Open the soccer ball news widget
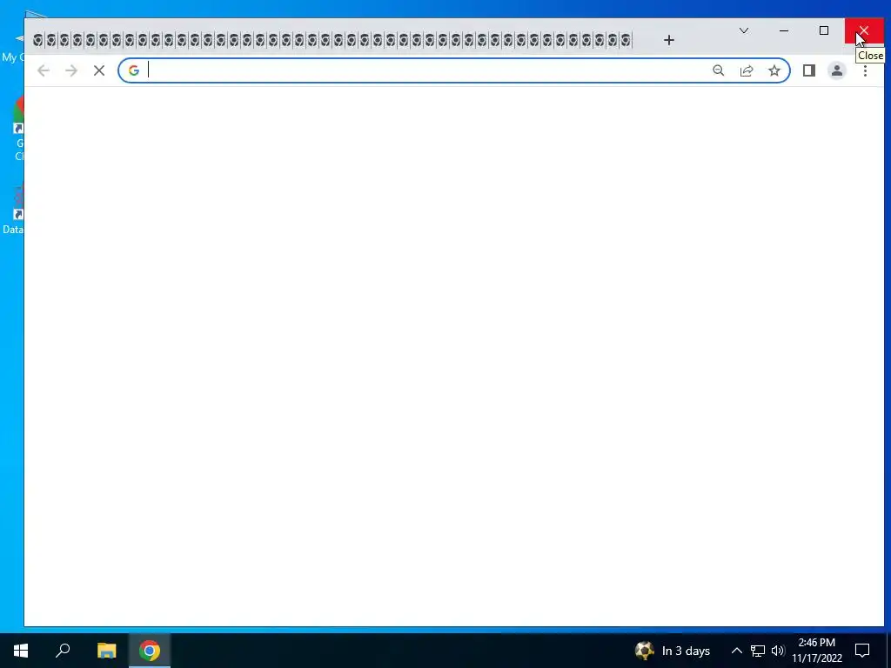 pos(645,651)
